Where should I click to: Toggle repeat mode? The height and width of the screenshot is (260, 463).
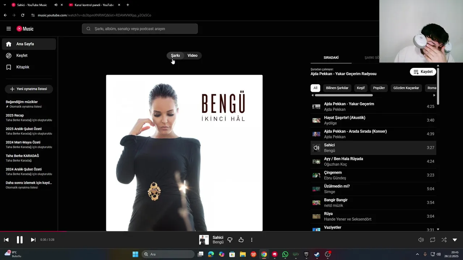tap(433, 240)
